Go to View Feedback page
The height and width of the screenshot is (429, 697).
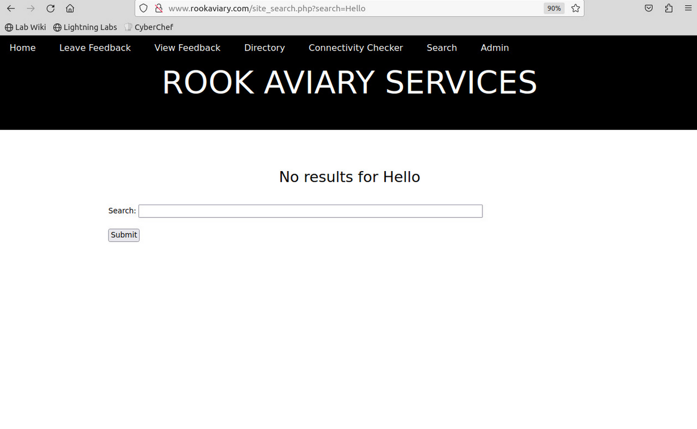click(187, 48)
